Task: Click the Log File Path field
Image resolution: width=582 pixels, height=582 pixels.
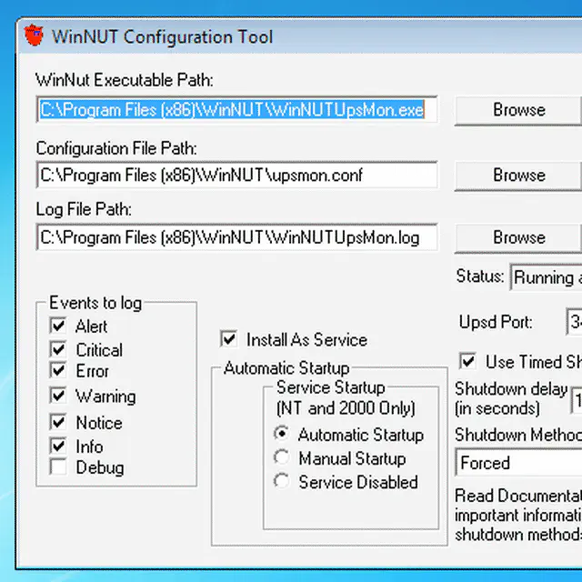Action: [236, 238]
